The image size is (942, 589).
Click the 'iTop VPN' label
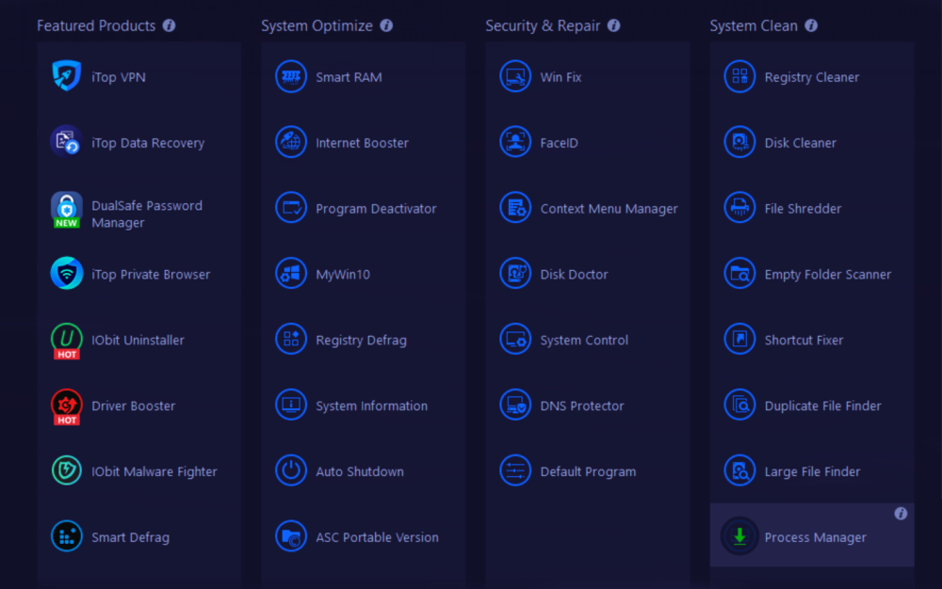point(119,77)
